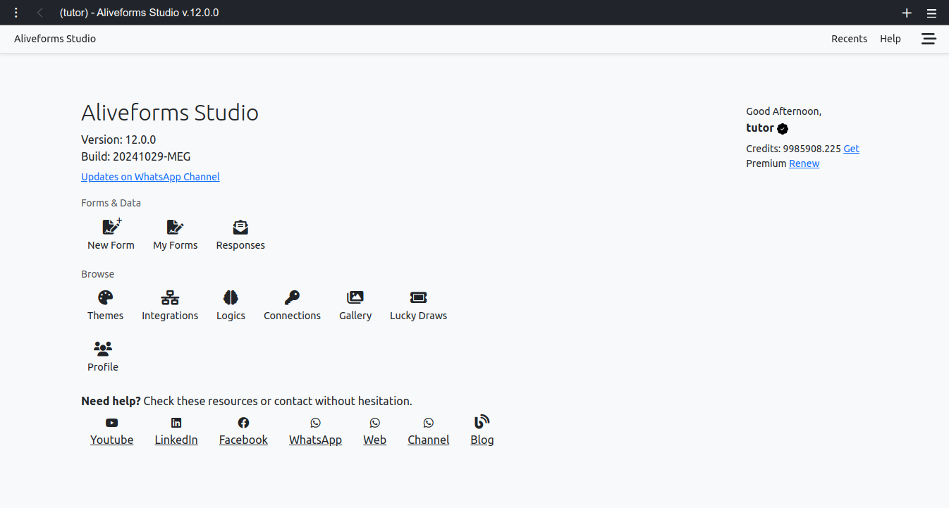Open the New Form tool
Screen dimensions: 949x508
(x=111, y=233)
